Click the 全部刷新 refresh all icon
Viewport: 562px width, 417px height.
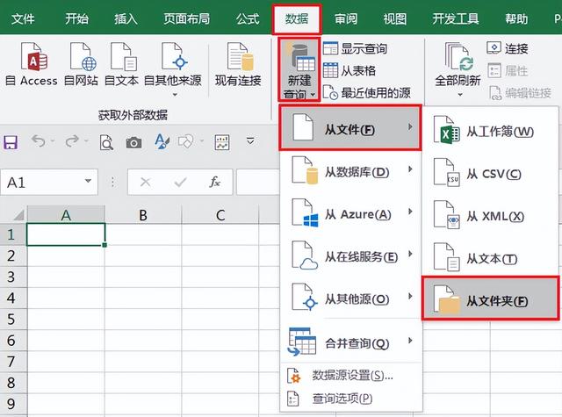point(458,63)
